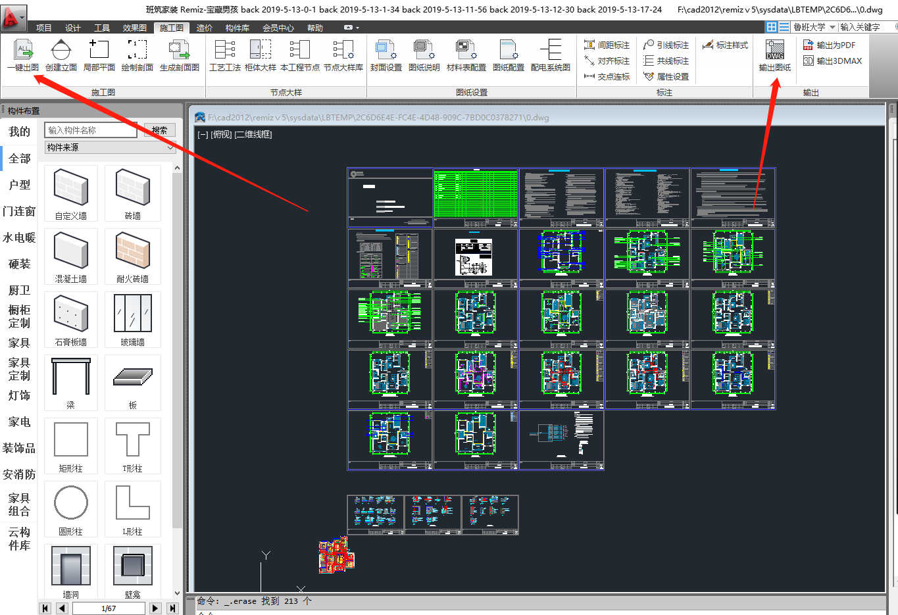Switch to grid view layout icon
Screen dimensions: 898x615
[772, 27]
